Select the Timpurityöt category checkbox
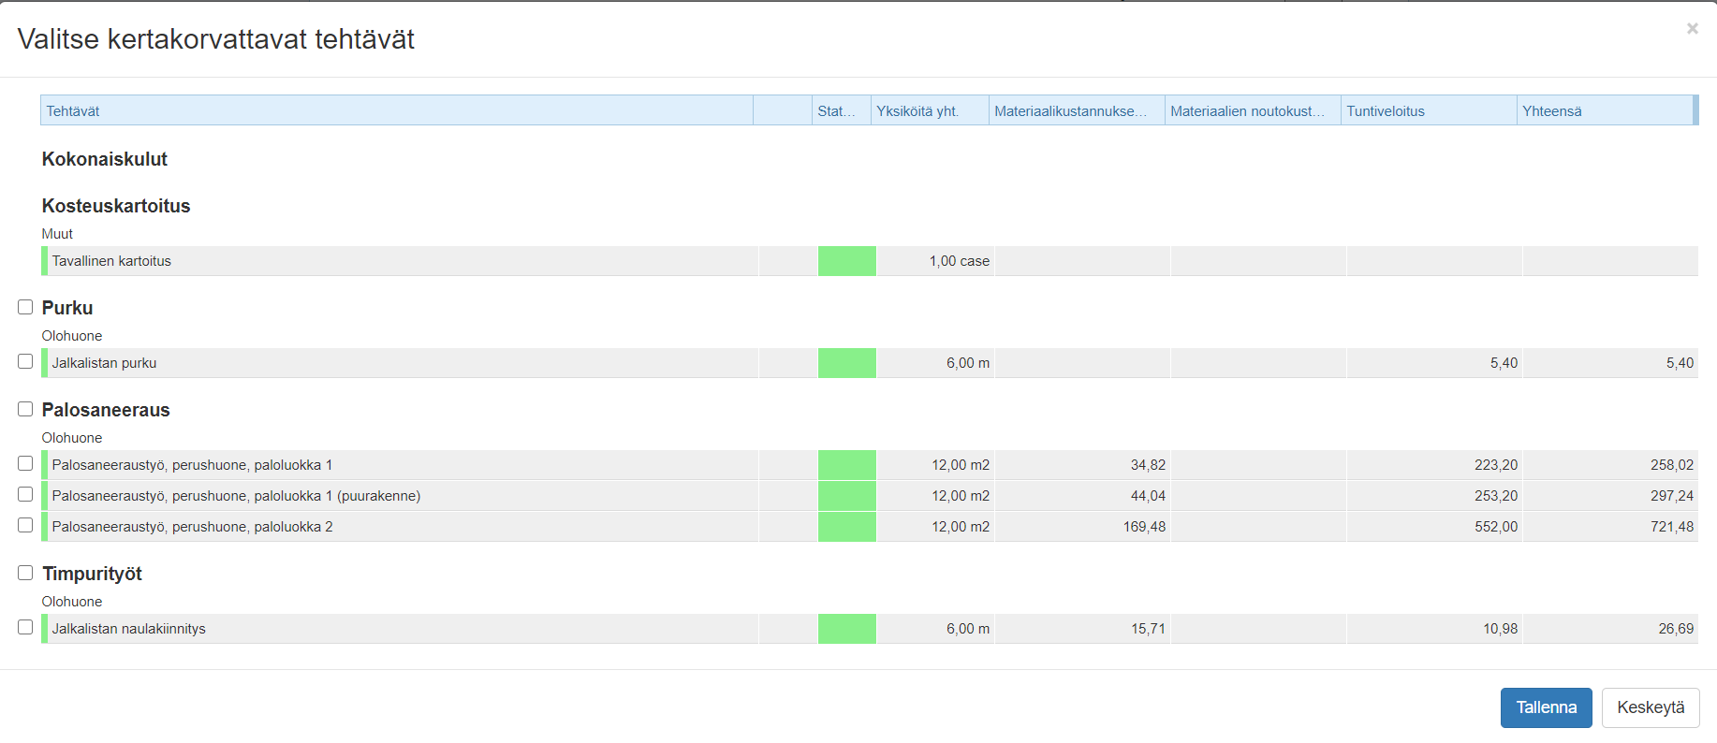 click(x=25, y=573)
